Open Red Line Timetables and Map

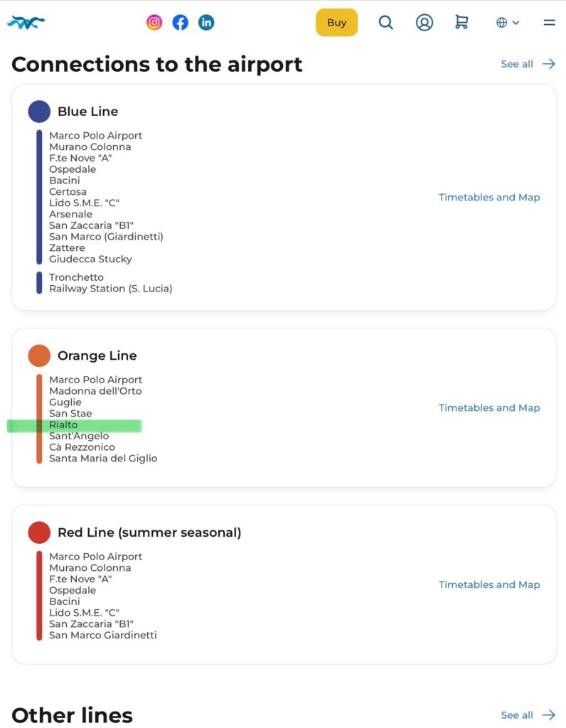point(489,585)
